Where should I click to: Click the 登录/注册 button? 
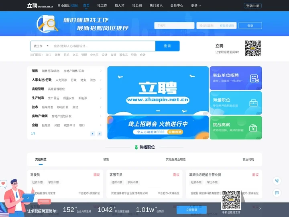point(252,6)
